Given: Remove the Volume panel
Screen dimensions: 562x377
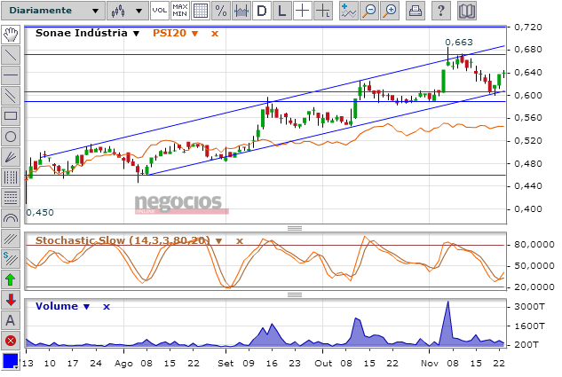Looking at the screenshot, I should (x=107, y=307).
